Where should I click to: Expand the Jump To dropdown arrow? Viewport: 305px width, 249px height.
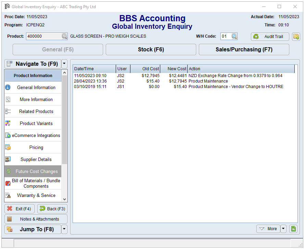click(64, 229)
